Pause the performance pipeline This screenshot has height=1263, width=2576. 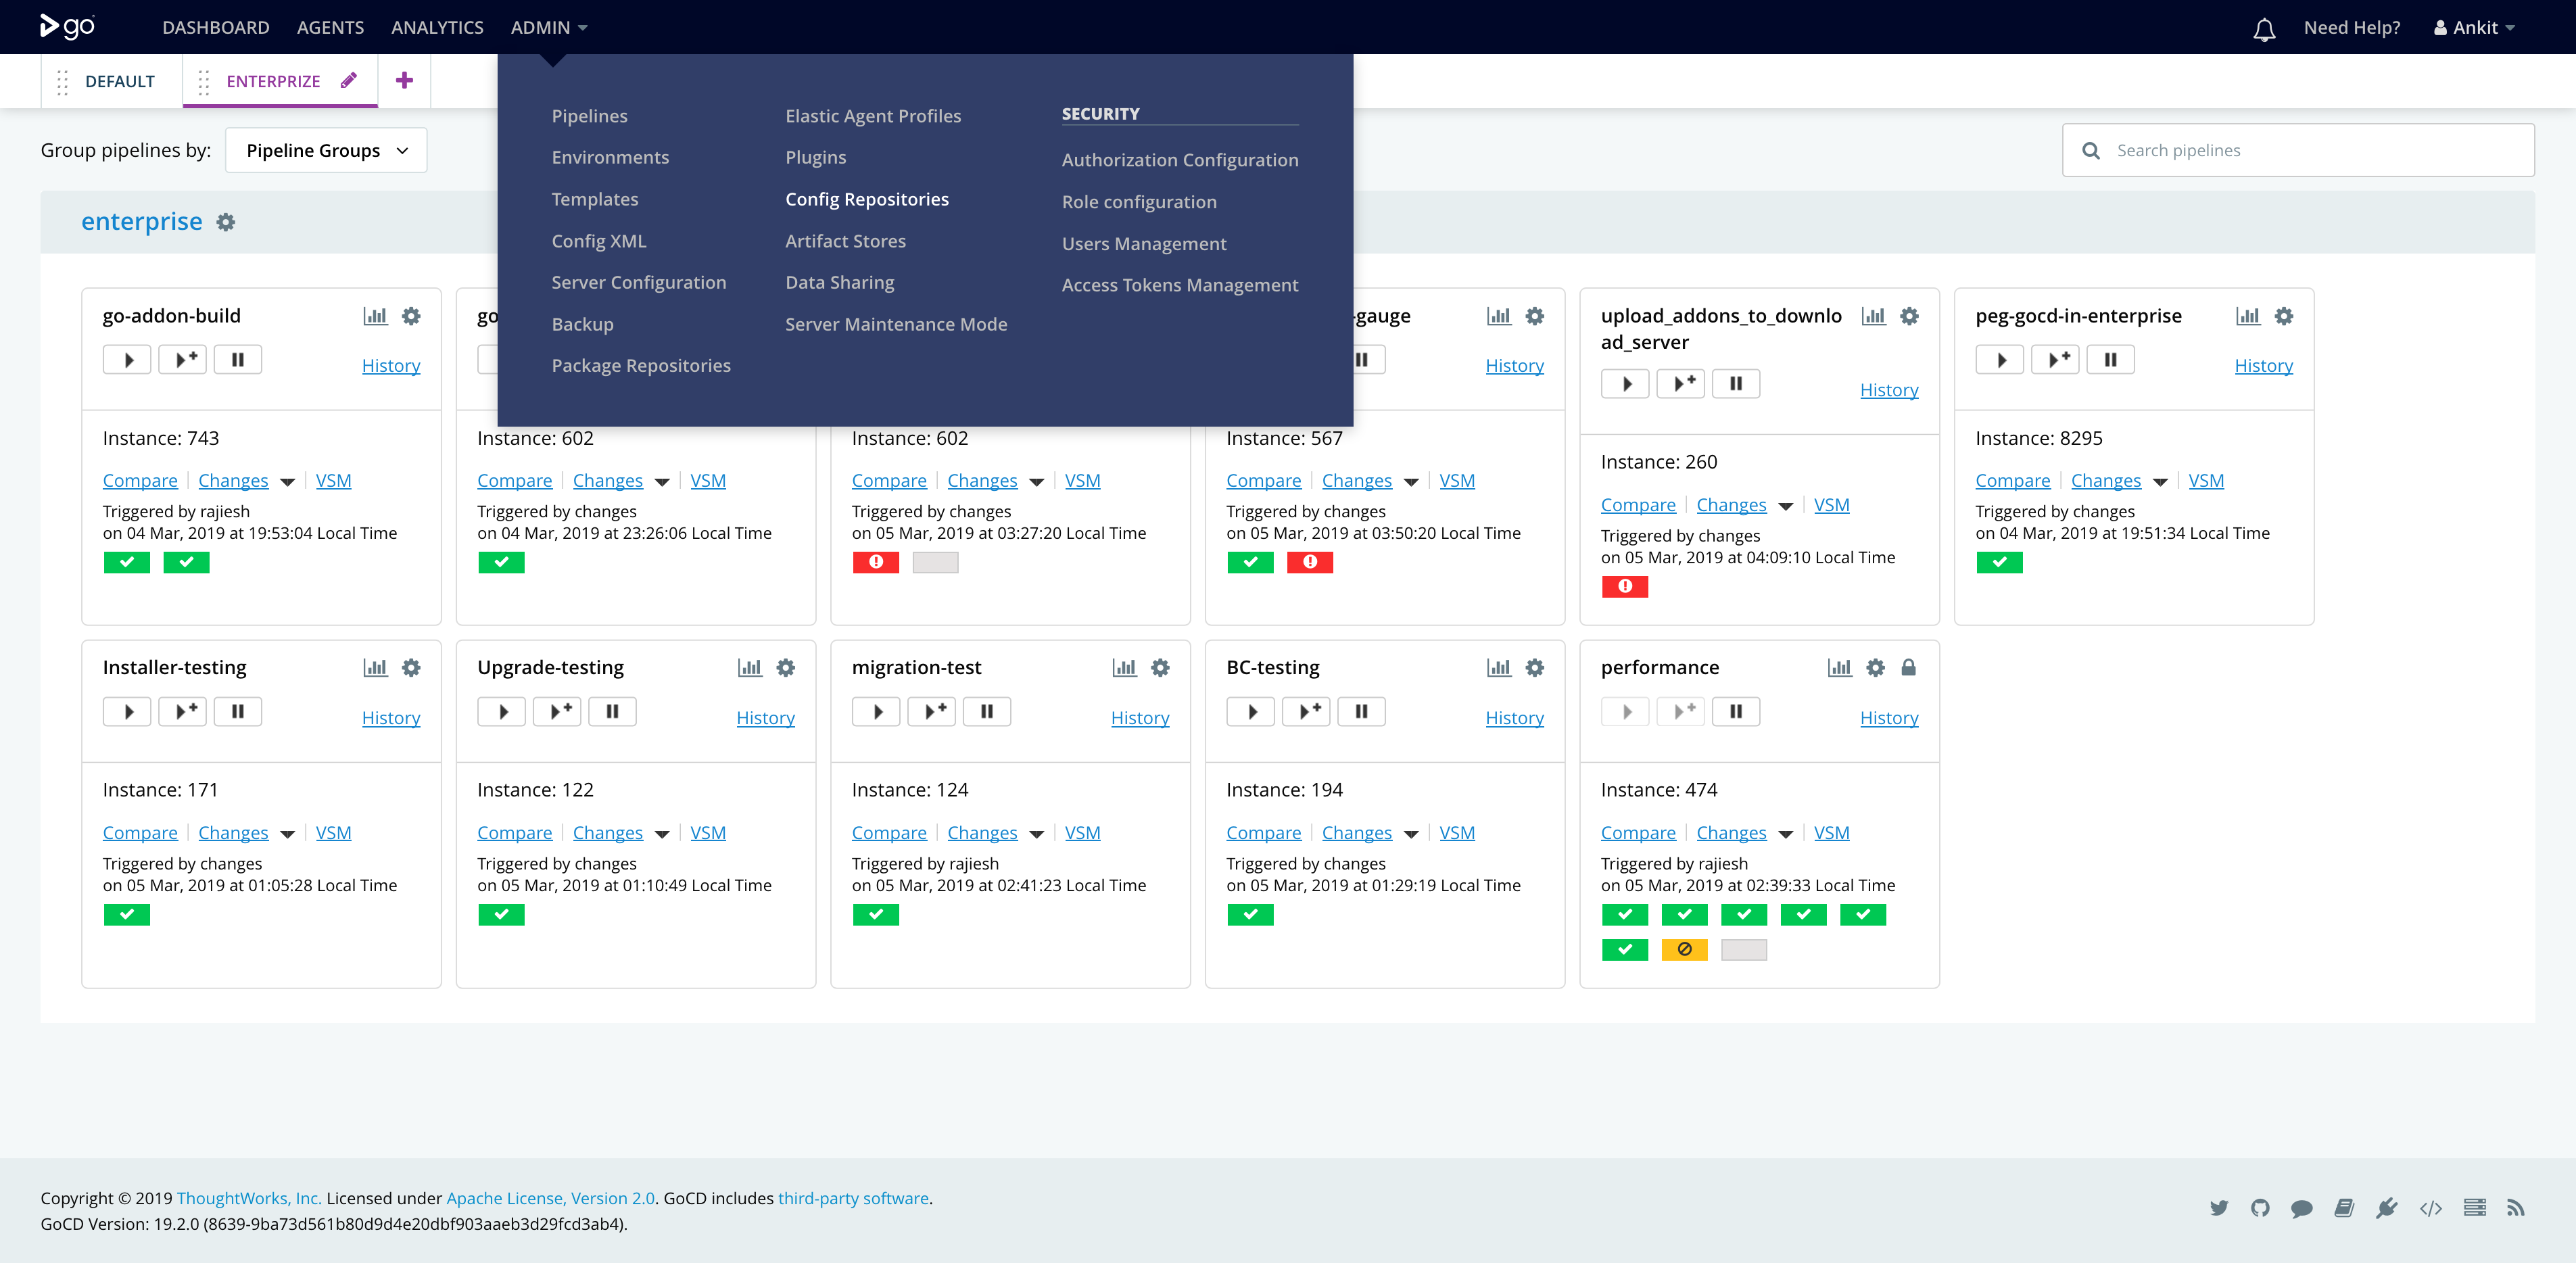[x=1736, y=712]
